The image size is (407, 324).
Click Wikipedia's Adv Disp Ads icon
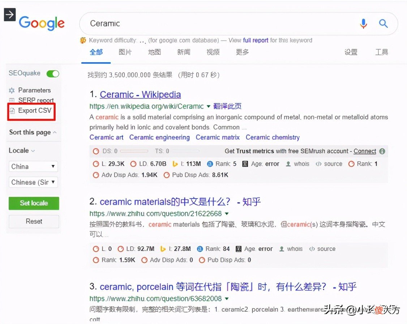coord(96,175)
